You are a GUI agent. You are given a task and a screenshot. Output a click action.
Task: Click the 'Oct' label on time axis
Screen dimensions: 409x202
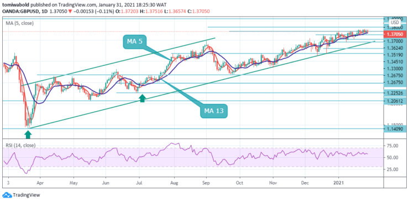(240, 183)
